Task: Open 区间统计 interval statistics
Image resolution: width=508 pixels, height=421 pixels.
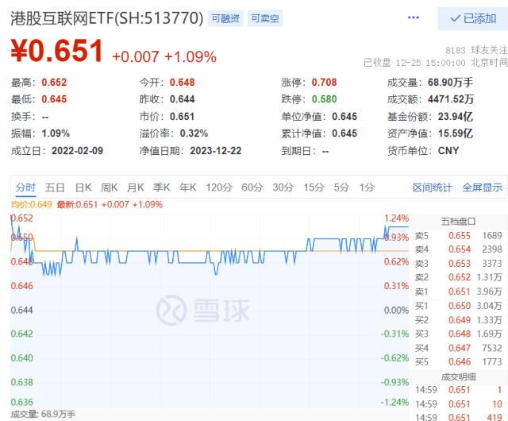Action: [432, 187]
